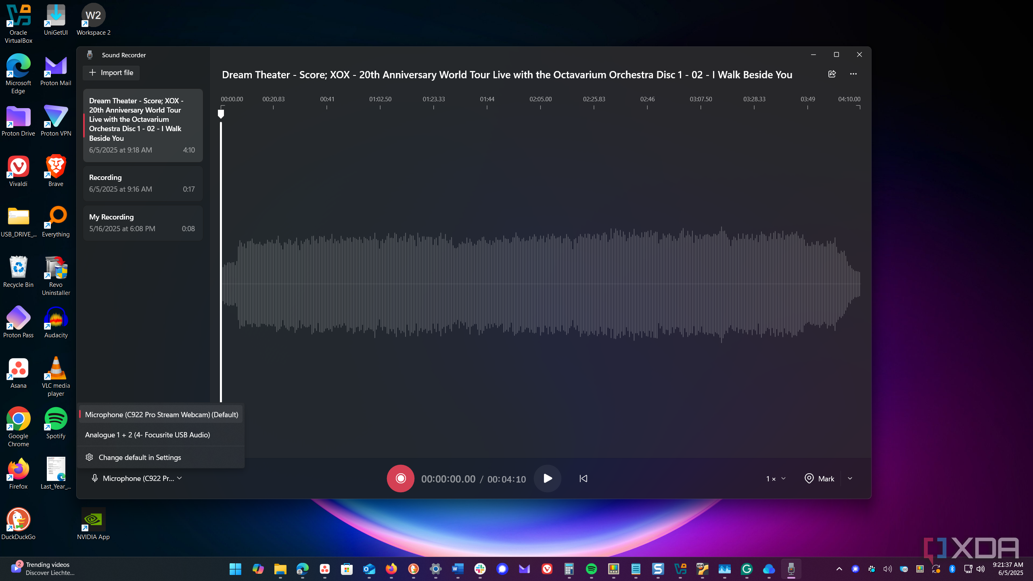Select the Dream Theater recording in the list

pos(143,125)
